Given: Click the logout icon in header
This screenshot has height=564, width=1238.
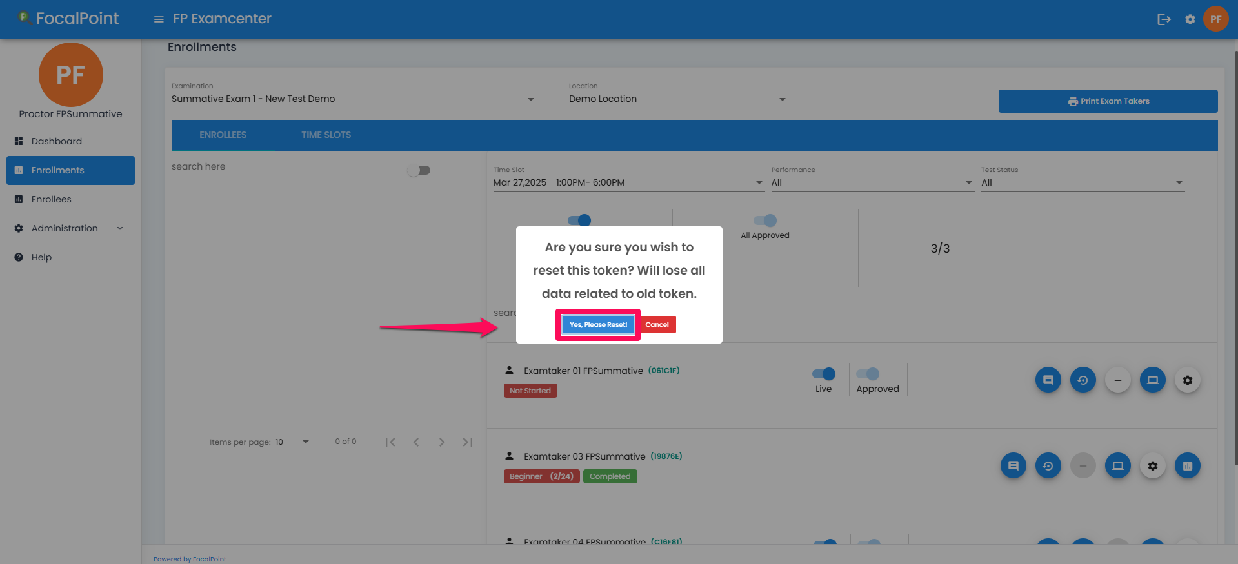Looking at the screenshot, I should [x=1164, y=19].
